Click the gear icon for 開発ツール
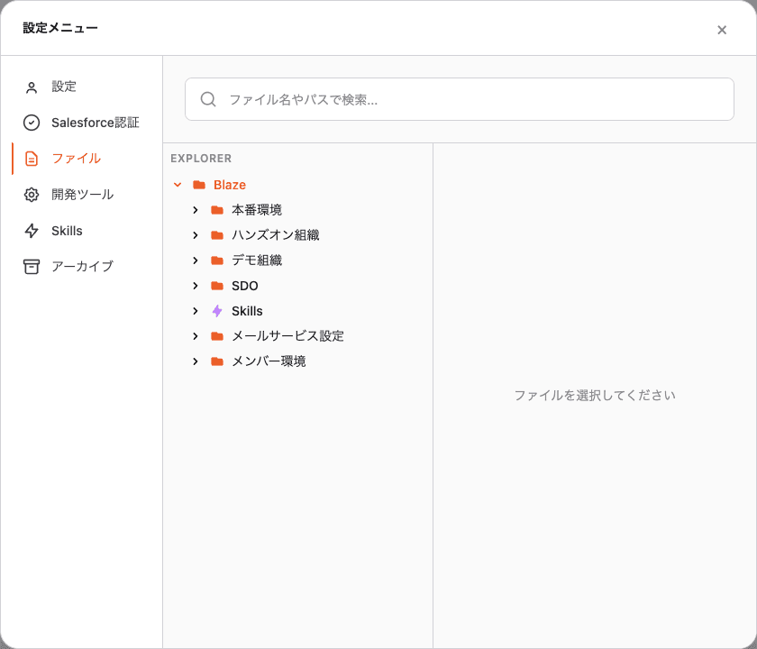Screen dimensions: 757x649 [32, 195]
